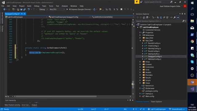
Task: Toggle Preview Selected Items button
Action: coord(178,18)
